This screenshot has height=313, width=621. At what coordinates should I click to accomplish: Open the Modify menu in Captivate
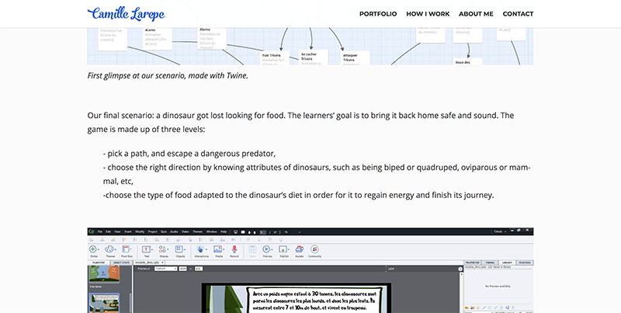click(140, 231)
